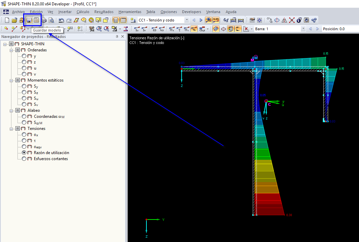Open a file with the folder icon
Image resolution: width=359 pixels, height=242 pixels.
(14, 20)
